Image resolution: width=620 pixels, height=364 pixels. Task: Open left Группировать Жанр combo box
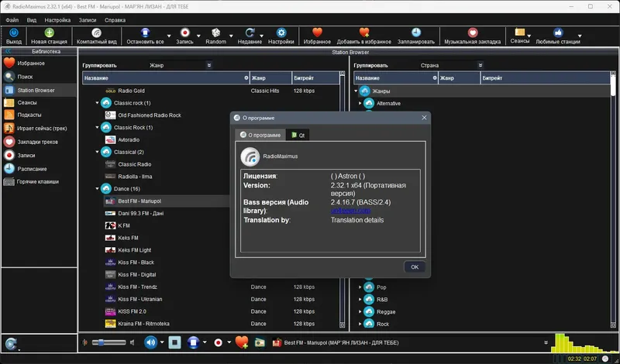tap(181, 65)
